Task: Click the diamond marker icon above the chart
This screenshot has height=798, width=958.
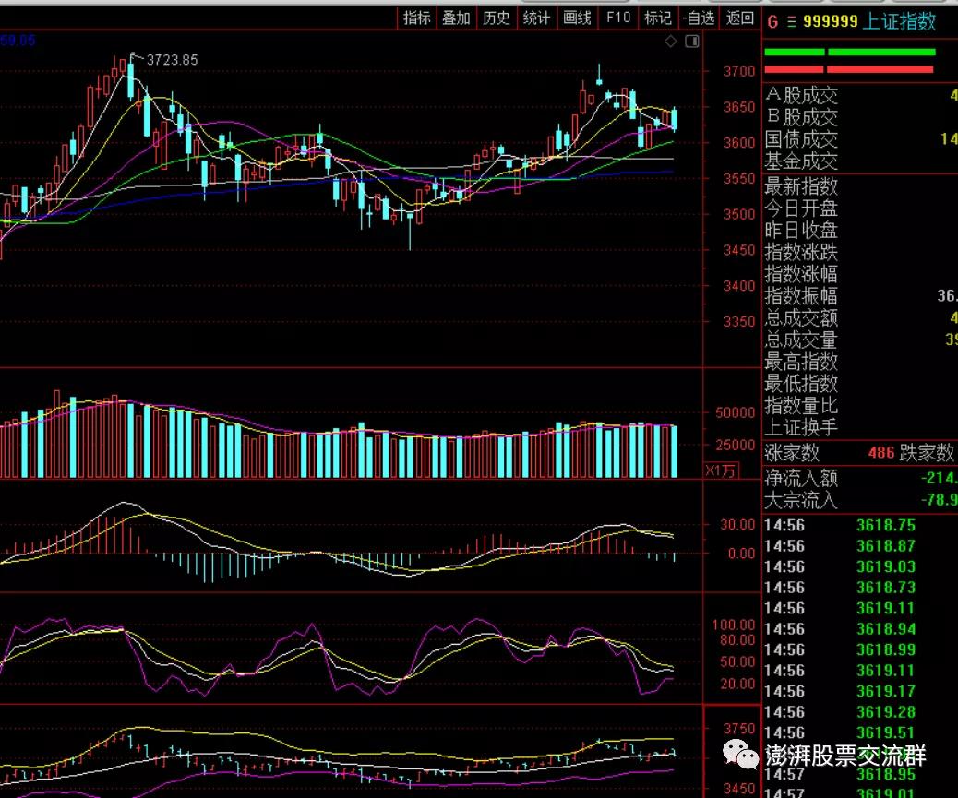Action: (x=671, y=42)
